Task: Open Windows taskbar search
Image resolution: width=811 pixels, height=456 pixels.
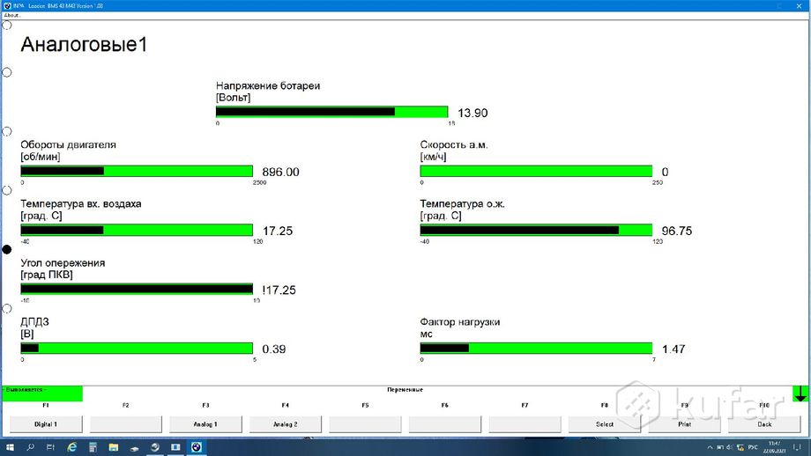Action: (x=31, y=447)
